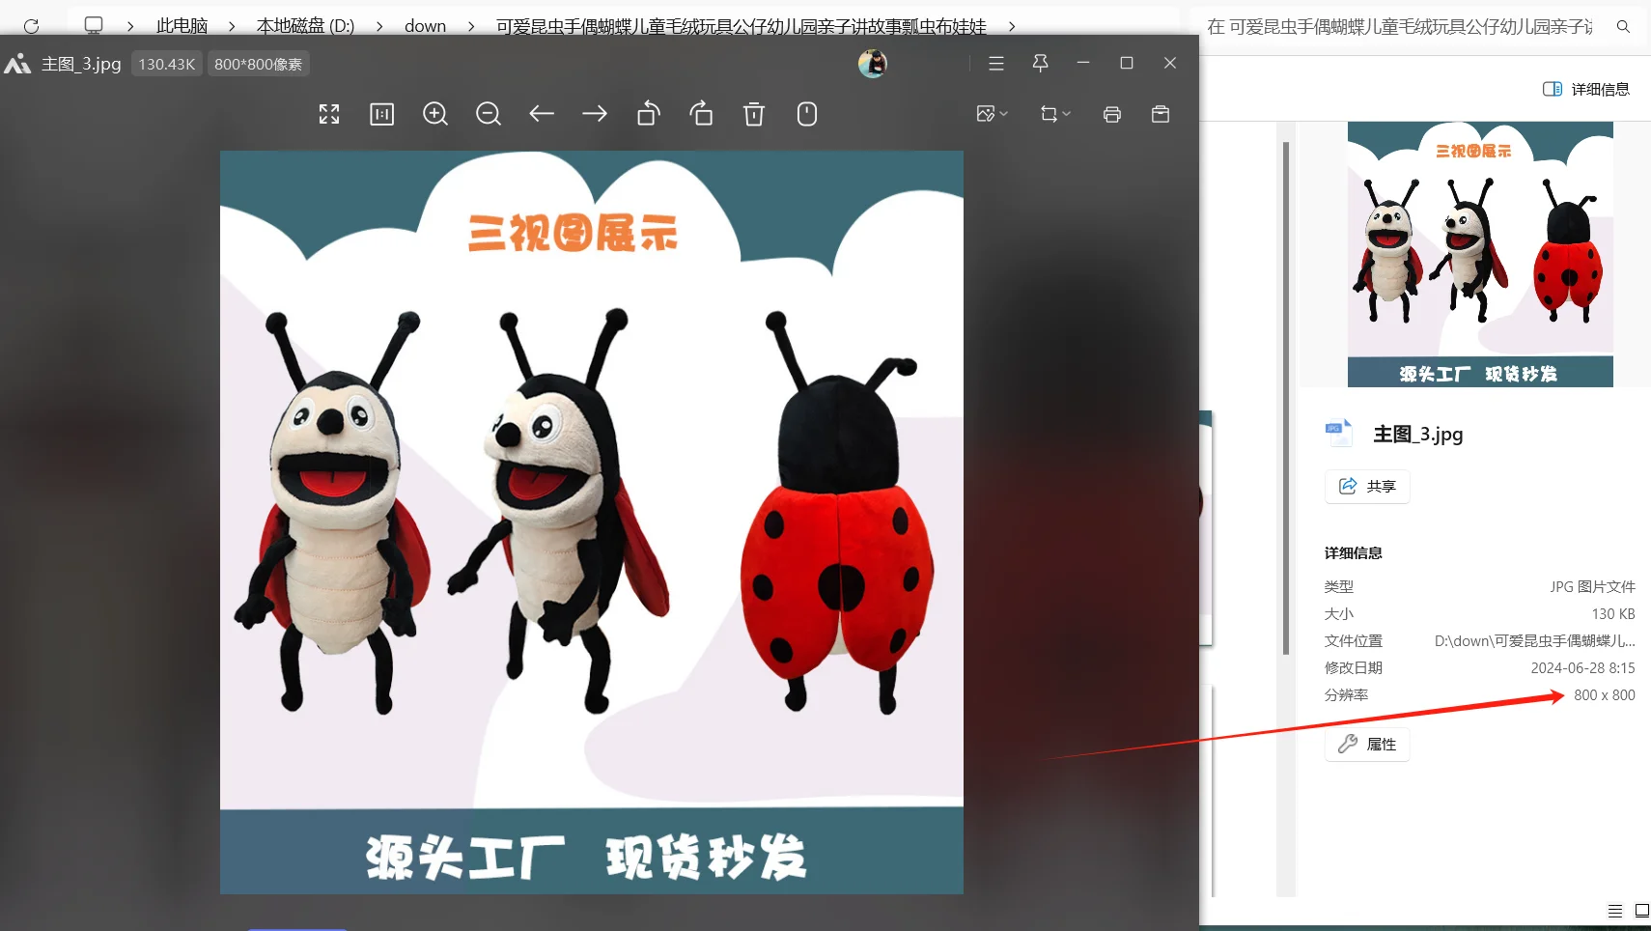Rotate the image clockwise
This screenshot has width=1651, height=931.
701,113
